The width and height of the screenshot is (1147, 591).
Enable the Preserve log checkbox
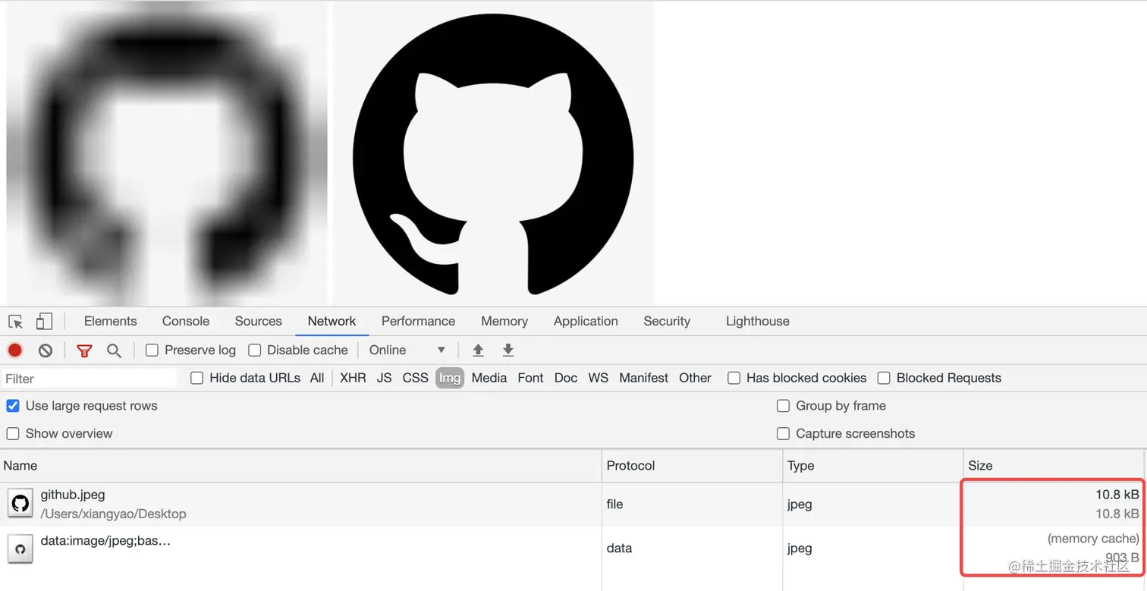[x=152, y=350]
